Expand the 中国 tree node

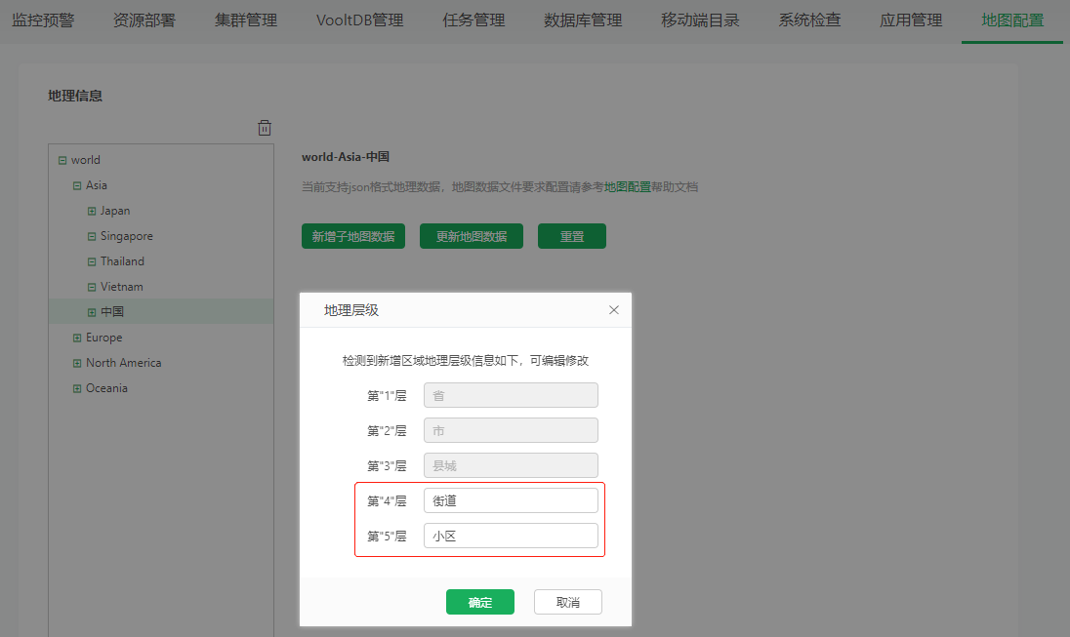(92, 312)
